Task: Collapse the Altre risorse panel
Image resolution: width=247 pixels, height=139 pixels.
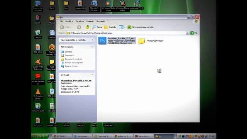Action: pyautogui.click(x=92, y=47)
